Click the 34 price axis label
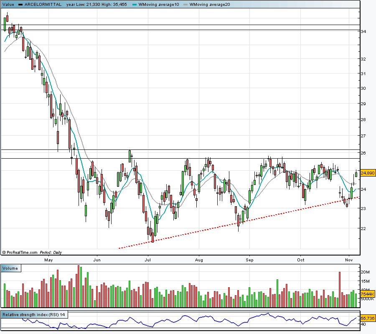The width and height of the screenshot is (376, 334). tap(363, 31)
